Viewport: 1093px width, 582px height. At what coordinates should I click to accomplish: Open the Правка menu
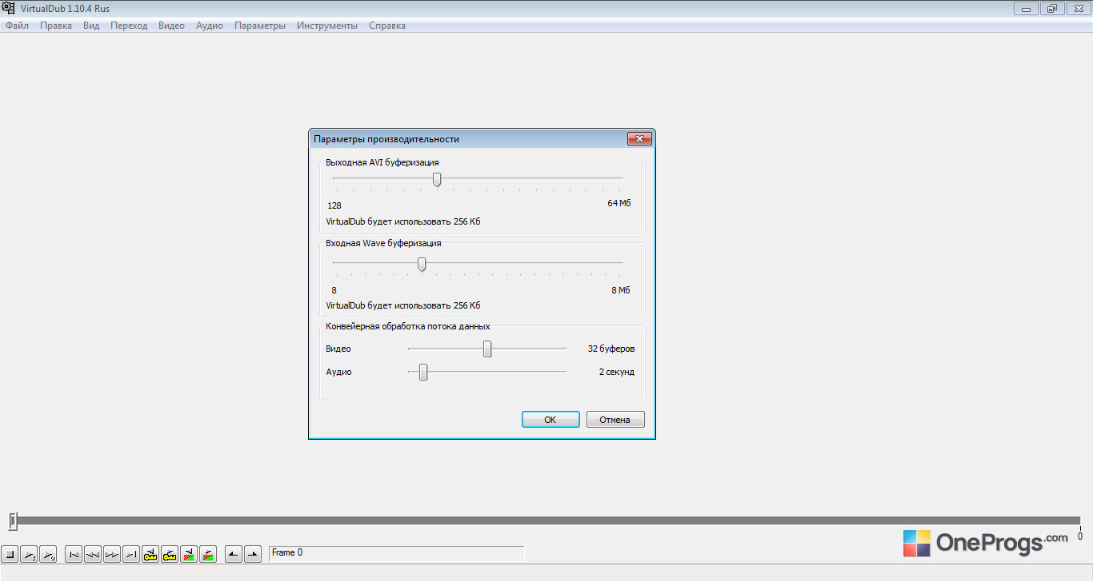point(56,26)
